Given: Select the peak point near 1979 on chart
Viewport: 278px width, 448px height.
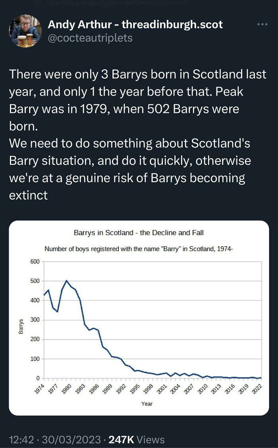Looking at the screenshot, I should (x=67, y=280).
